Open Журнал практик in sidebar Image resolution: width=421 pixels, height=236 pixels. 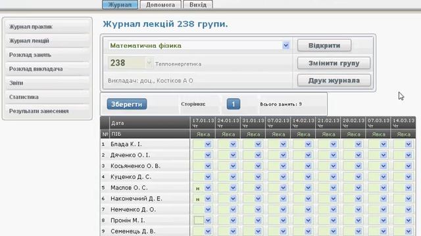(47, 27)
